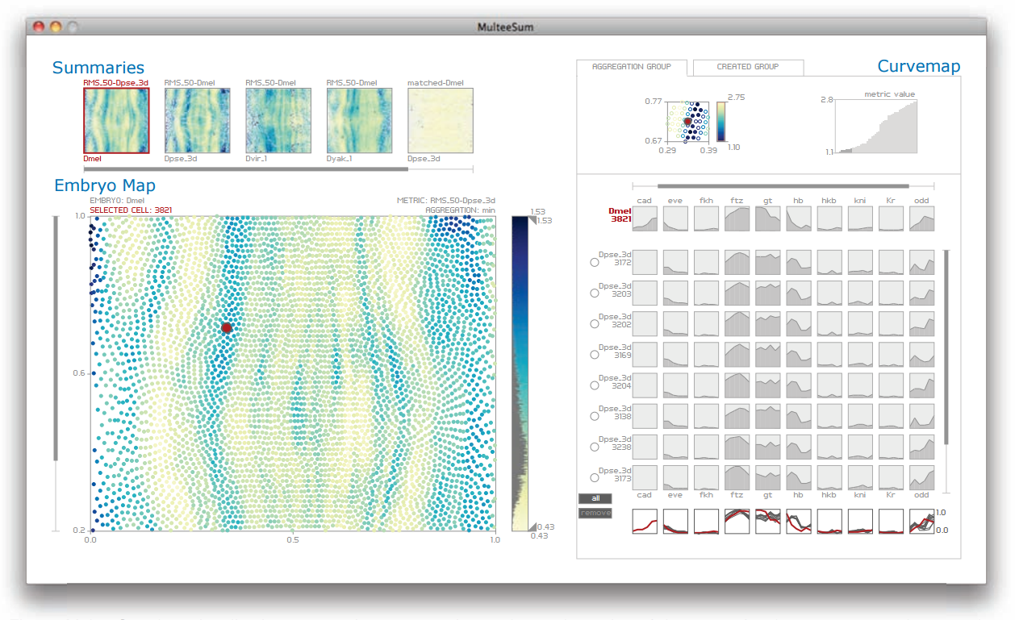The width and height of the screenshot is (1015, 620).
Task: Click the remove button
Action: coord(595,513)
